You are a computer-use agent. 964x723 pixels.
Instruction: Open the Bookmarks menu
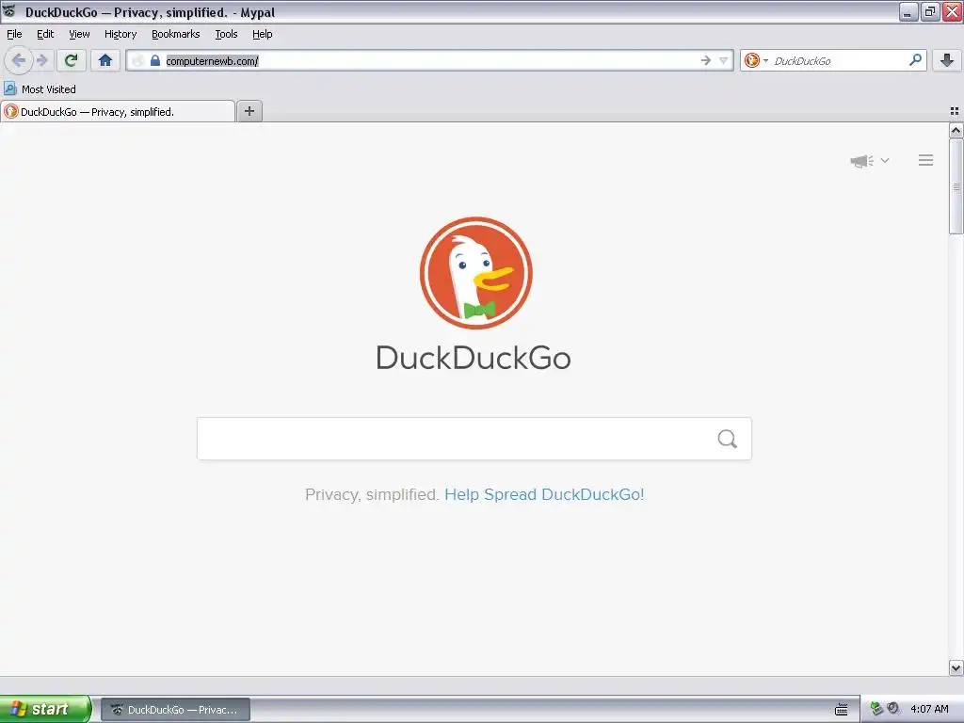pyautogui.click(x=176, y=34)
